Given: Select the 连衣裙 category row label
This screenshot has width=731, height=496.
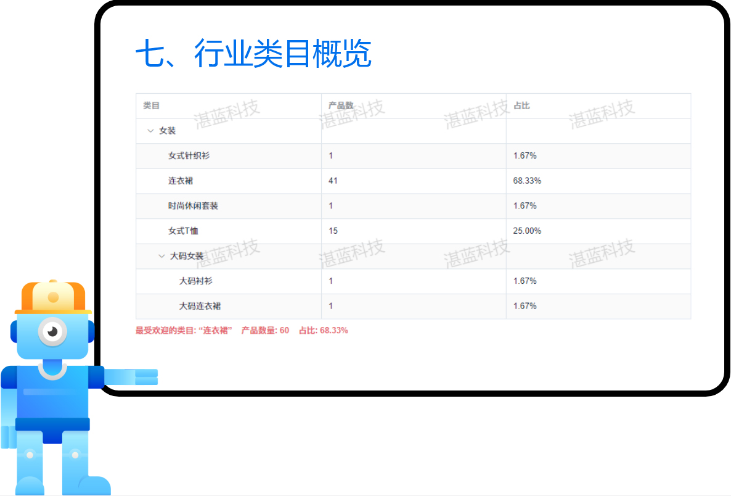Looking at the screenshot, I should tap(181, 181).
